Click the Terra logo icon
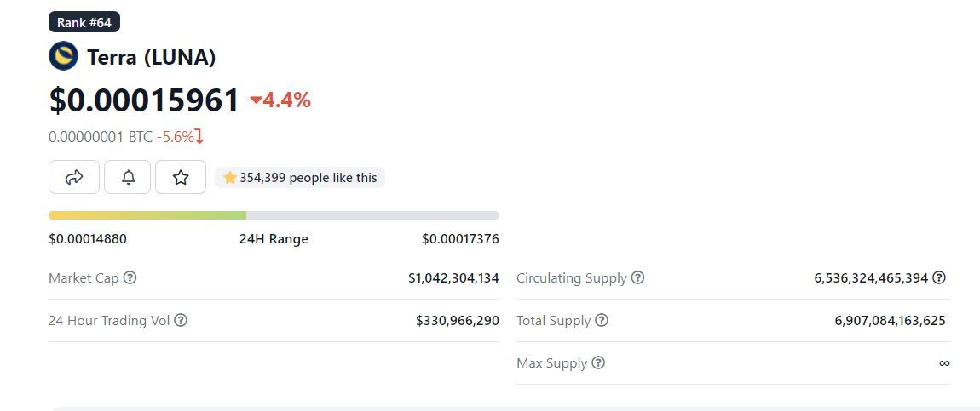 (x=64, y=56)
